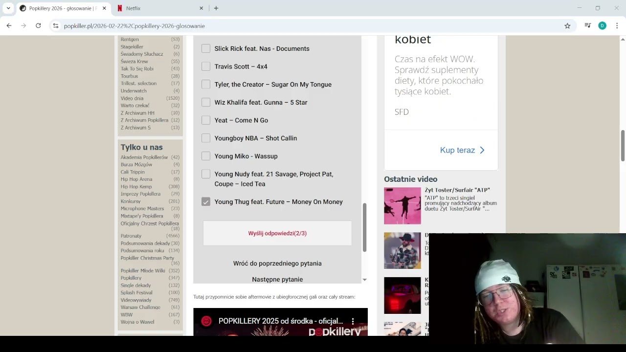
Task: Open Splash Festival link
Action: (136, 292)
